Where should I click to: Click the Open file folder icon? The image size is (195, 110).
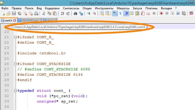[x=8, y=13]
